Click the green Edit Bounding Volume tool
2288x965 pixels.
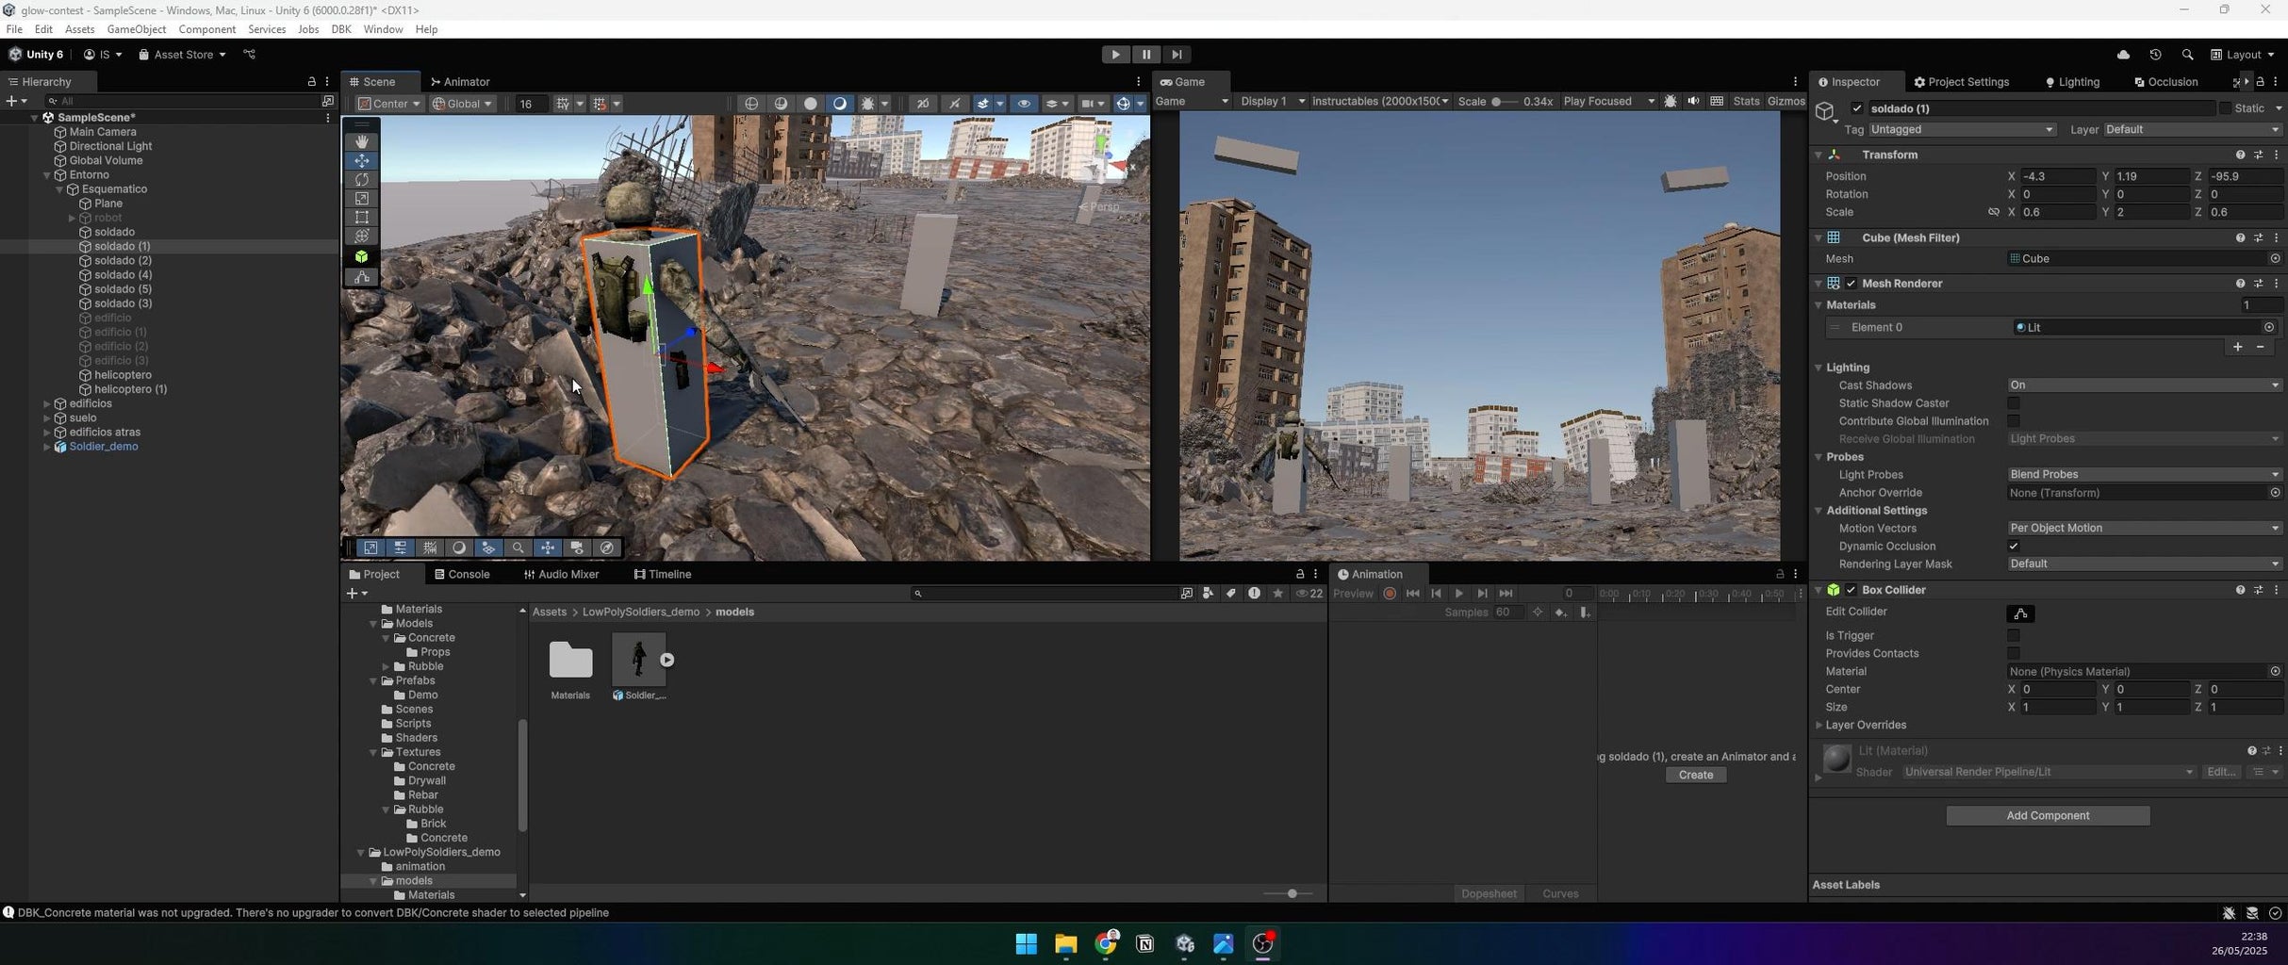tap(362, 256)
